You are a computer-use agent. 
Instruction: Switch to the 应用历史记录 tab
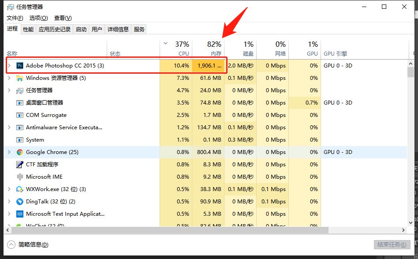point(55,29)
